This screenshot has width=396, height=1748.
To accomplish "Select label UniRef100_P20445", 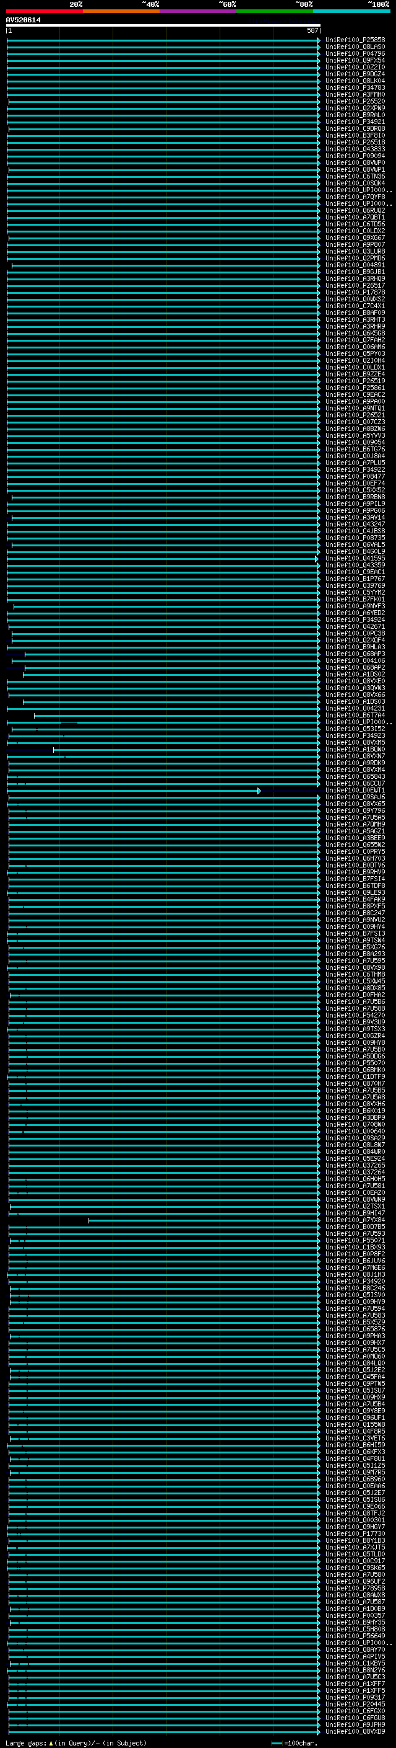I will [x=355, y=1704].
